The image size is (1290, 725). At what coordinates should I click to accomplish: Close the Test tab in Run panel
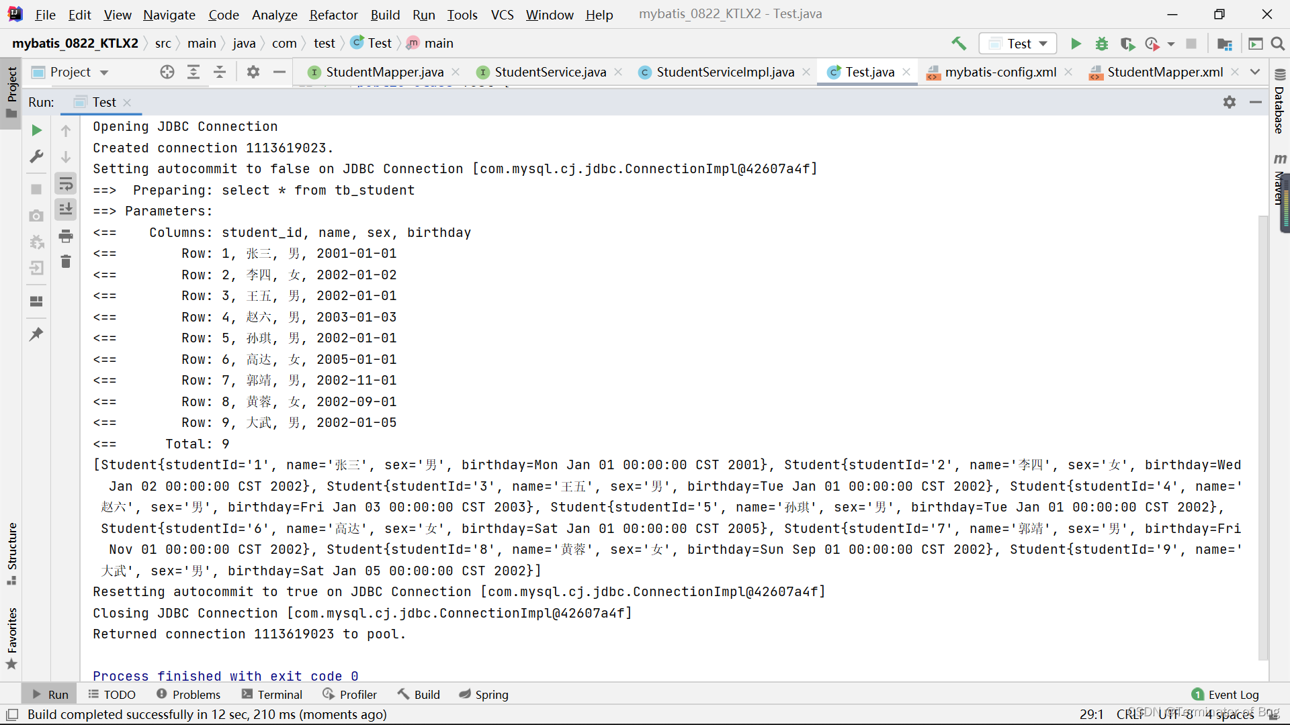tap(127, 102)
